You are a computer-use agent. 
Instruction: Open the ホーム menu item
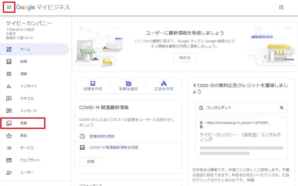35,49
